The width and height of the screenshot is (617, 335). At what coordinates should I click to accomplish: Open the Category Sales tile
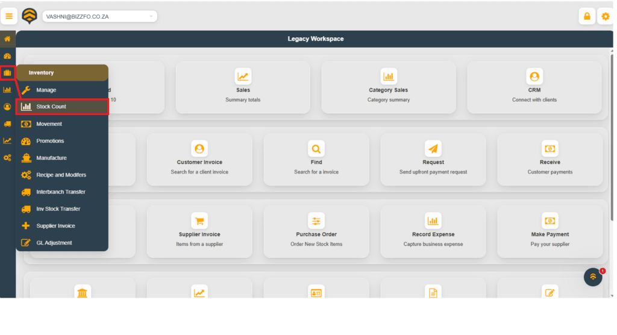coord(388,87)
